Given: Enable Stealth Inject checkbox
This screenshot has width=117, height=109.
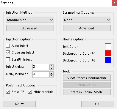Looking at the screenshot, I should tap(8, 59).
